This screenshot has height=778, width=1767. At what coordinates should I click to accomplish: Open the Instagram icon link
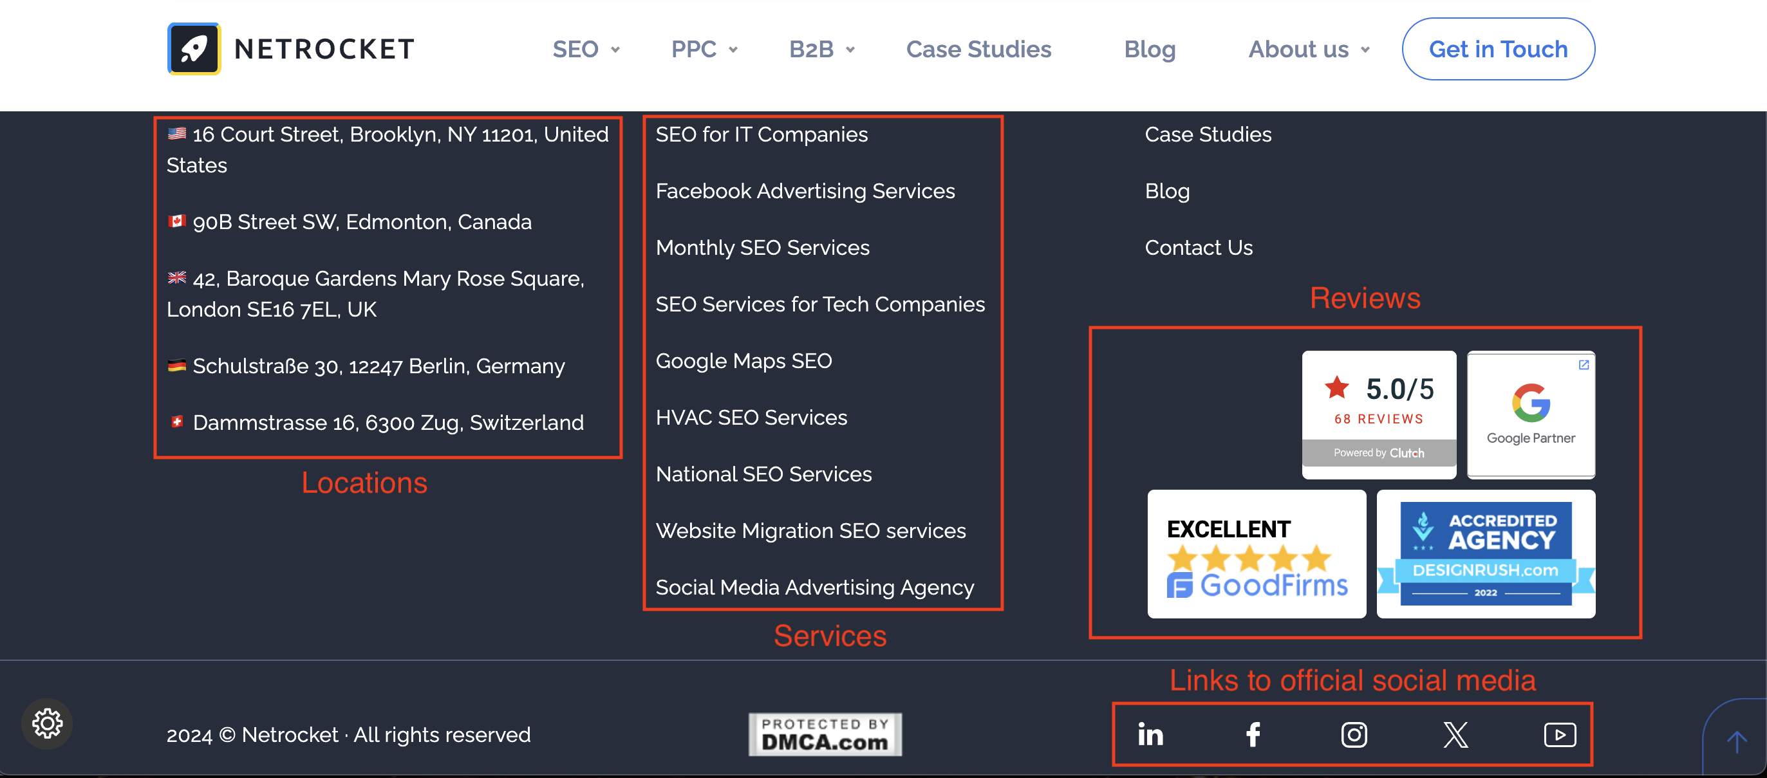tap(1354, 734)
